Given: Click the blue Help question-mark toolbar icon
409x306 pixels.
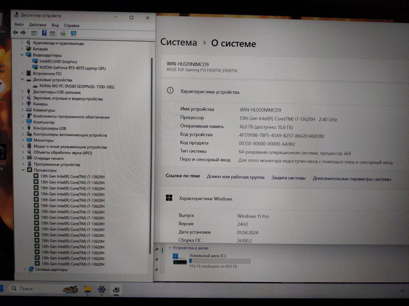Looking at the screenshot, I should [x=44, y=33].
